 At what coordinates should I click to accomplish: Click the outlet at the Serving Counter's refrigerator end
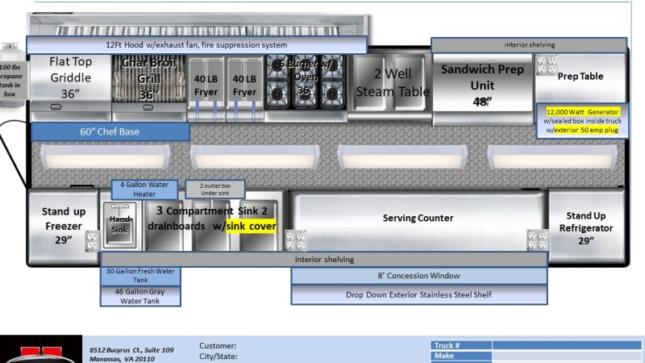point(538,240)
